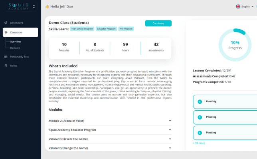Click the number 1 Pending badge
The image size is (257, 159).
[x=200, y=102]
